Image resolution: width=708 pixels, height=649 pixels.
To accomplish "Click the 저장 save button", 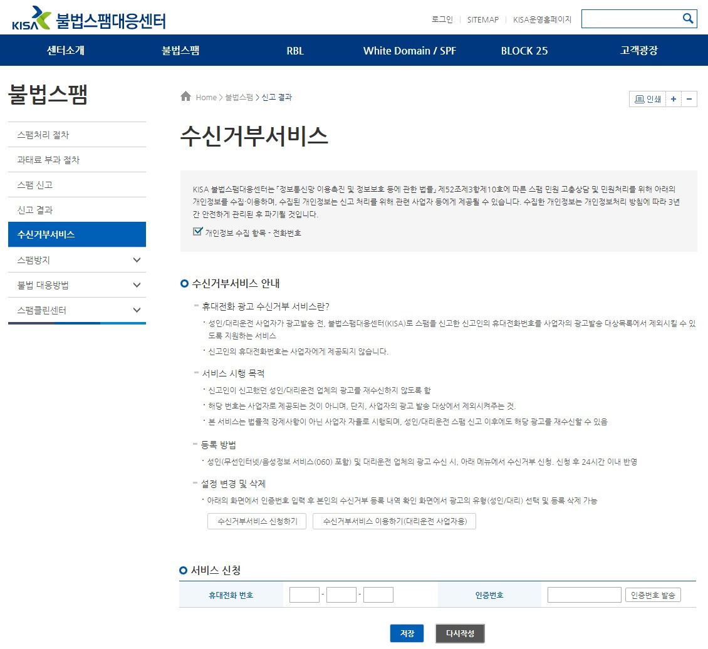I will click(x=407, y=633).
